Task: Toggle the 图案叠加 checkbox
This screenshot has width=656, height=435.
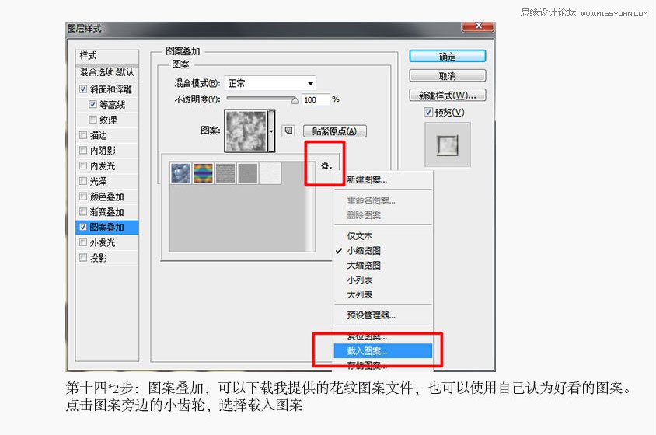Action: (x=83, y=227)
